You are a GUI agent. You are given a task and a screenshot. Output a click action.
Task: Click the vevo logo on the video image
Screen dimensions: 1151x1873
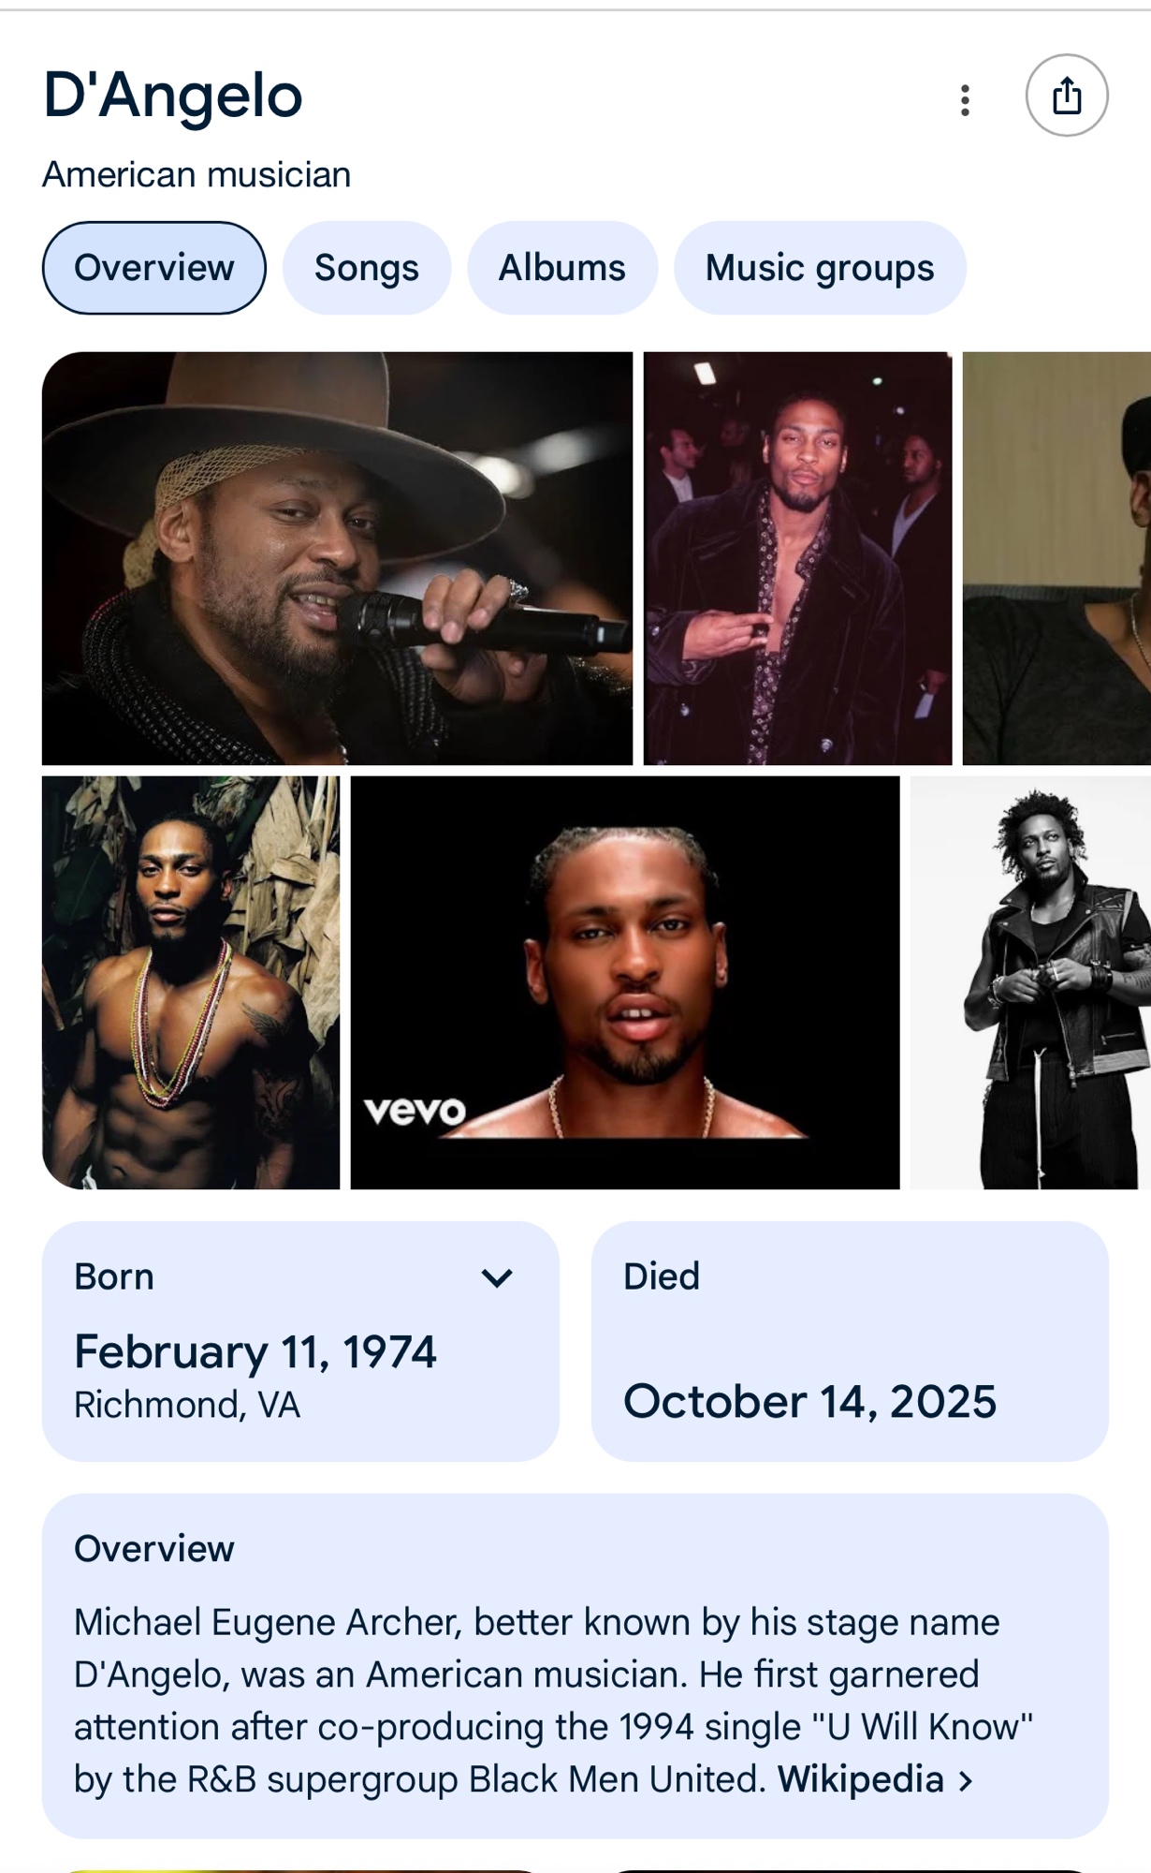(x=415, y=1111)
